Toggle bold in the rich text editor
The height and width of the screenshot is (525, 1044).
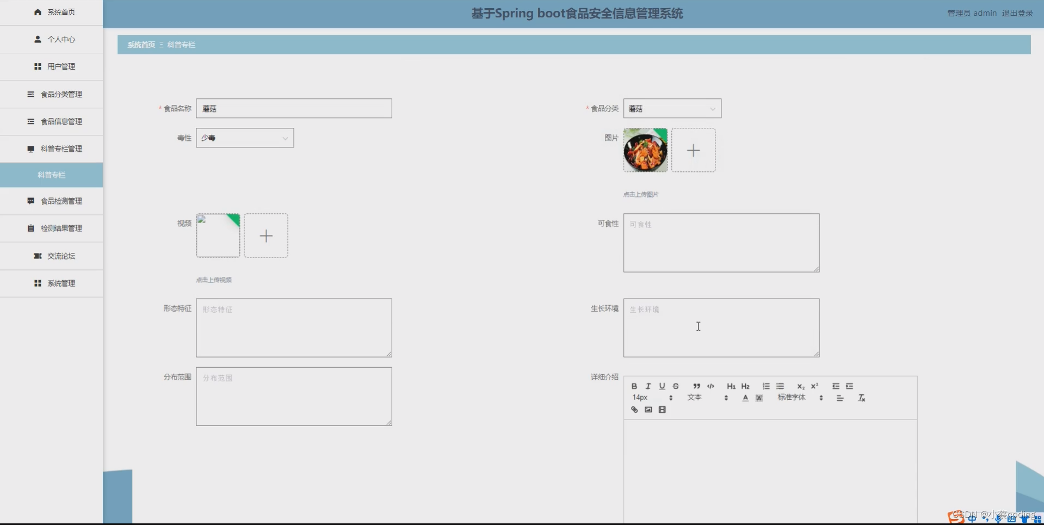(x=634, y=386)
